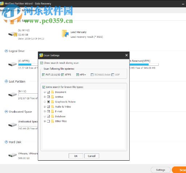Click the Load Manually folder icon
Viewport: 186px width, 173px height.
(65, 33)
